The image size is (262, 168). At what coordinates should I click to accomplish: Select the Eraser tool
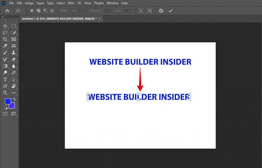14,59
